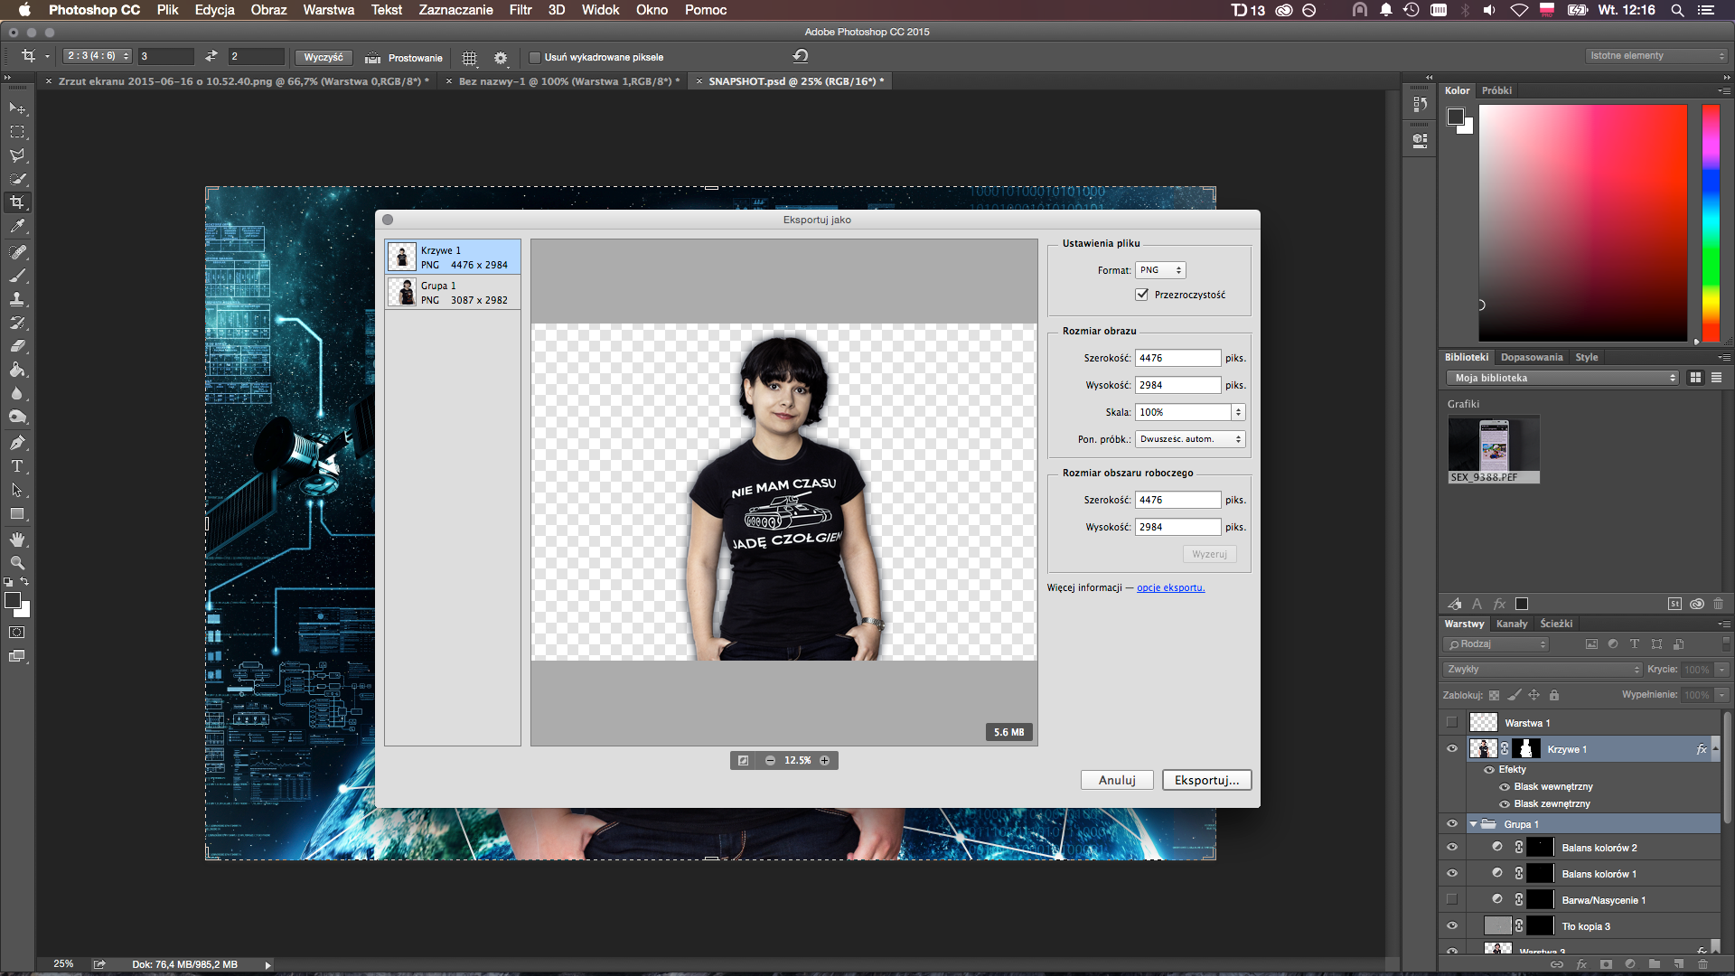Viewport: 1735px width, 976px height.
Task: Open the Filtr menu
Action: (520, 10)
